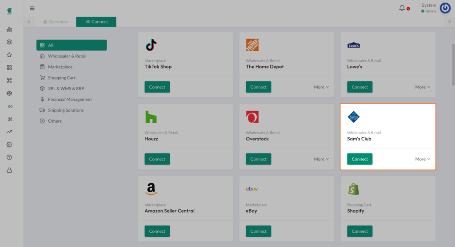Click the Sam's Club logo
Screen dimensions: 455x247
pyautogui.click(x=353, y=117)
